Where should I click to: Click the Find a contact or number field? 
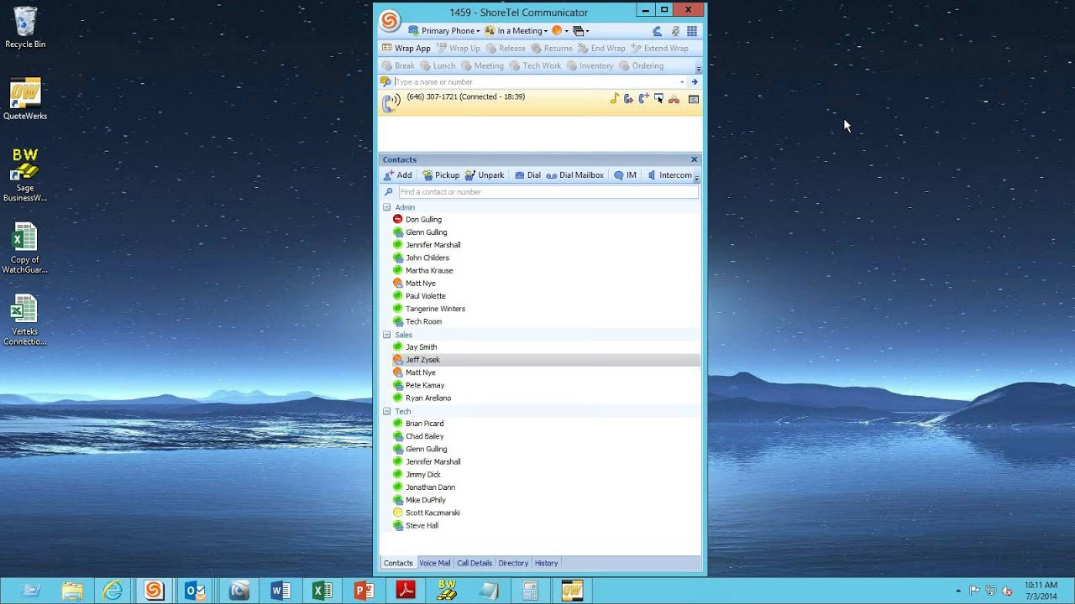[548, 192]
